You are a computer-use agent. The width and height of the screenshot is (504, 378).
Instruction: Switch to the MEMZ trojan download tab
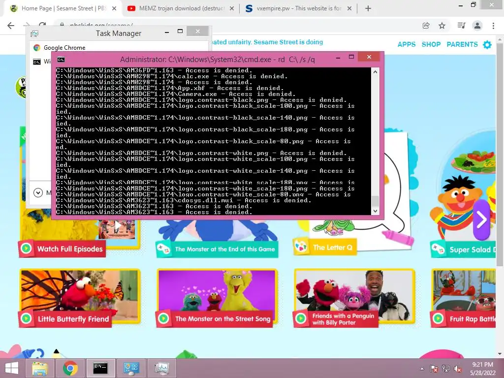tap(181, 8)
